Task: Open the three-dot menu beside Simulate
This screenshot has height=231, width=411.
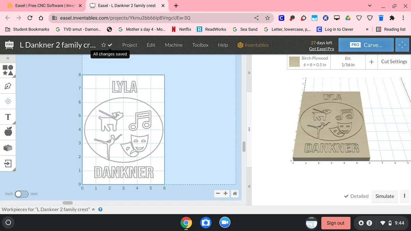Action: coord(404,196)
